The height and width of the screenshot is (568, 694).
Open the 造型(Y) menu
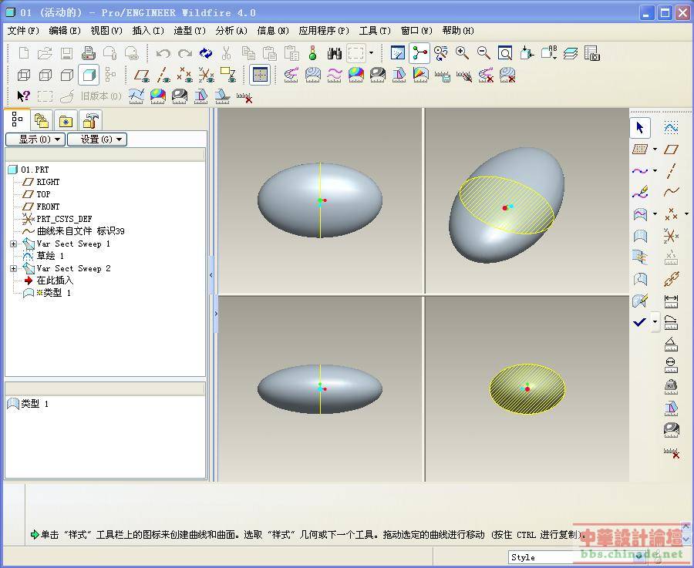190,31
